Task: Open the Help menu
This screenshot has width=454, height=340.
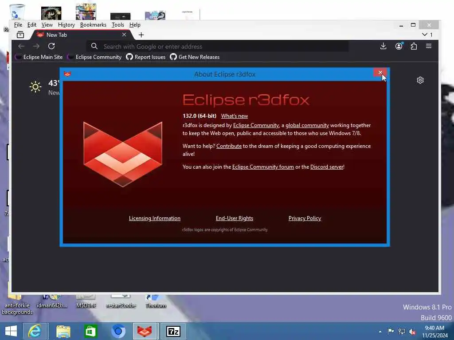Action: [135, 25]
